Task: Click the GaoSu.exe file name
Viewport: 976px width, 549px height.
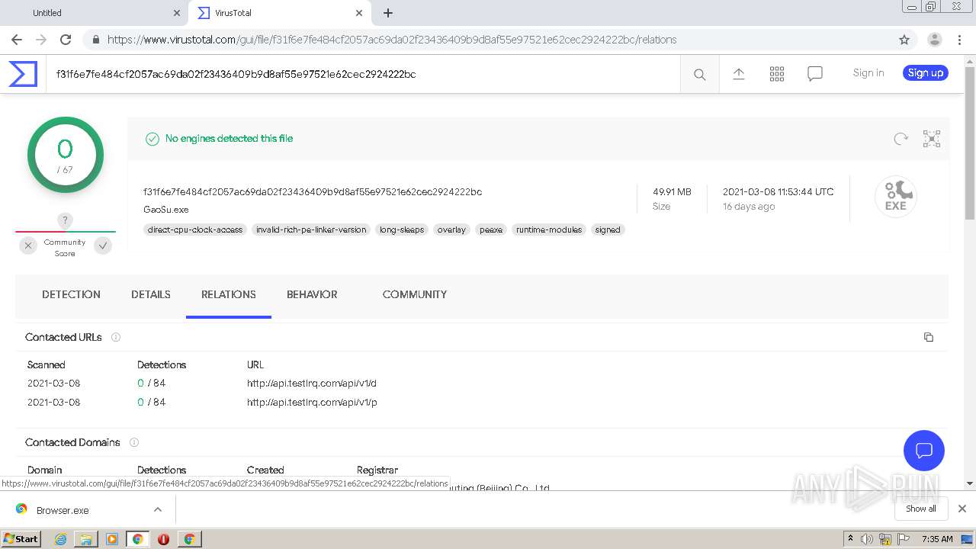Action: tap(166, 209)
